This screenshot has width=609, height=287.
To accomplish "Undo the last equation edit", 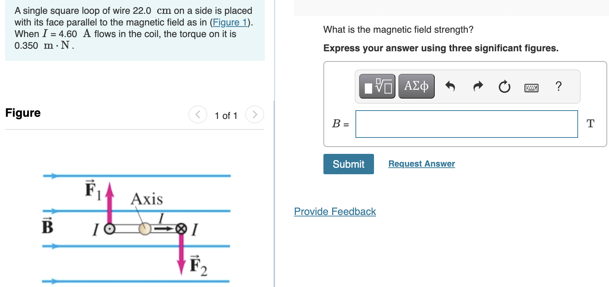I will pos(451,86).
